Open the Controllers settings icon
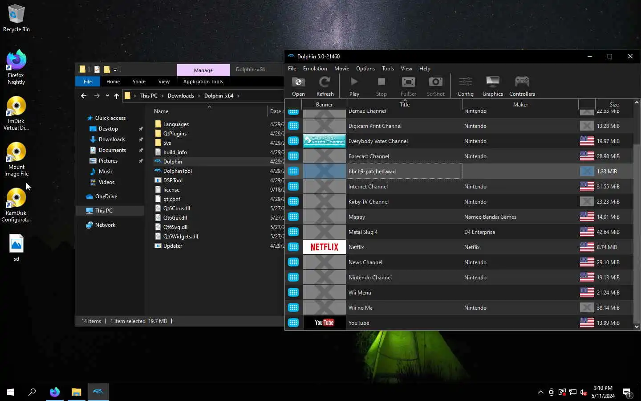The image size is (641, 401). point(522,86)
